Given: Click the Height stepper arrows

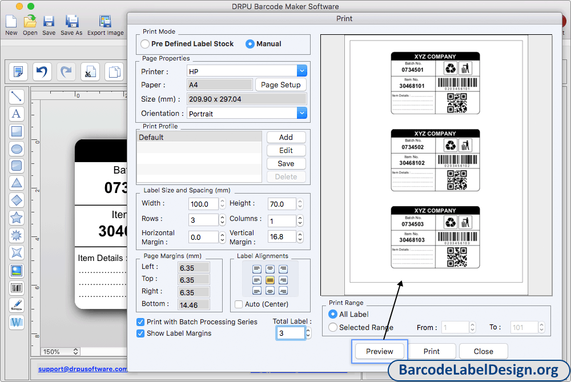Looking at the screenshot, I should pos(300,204).
